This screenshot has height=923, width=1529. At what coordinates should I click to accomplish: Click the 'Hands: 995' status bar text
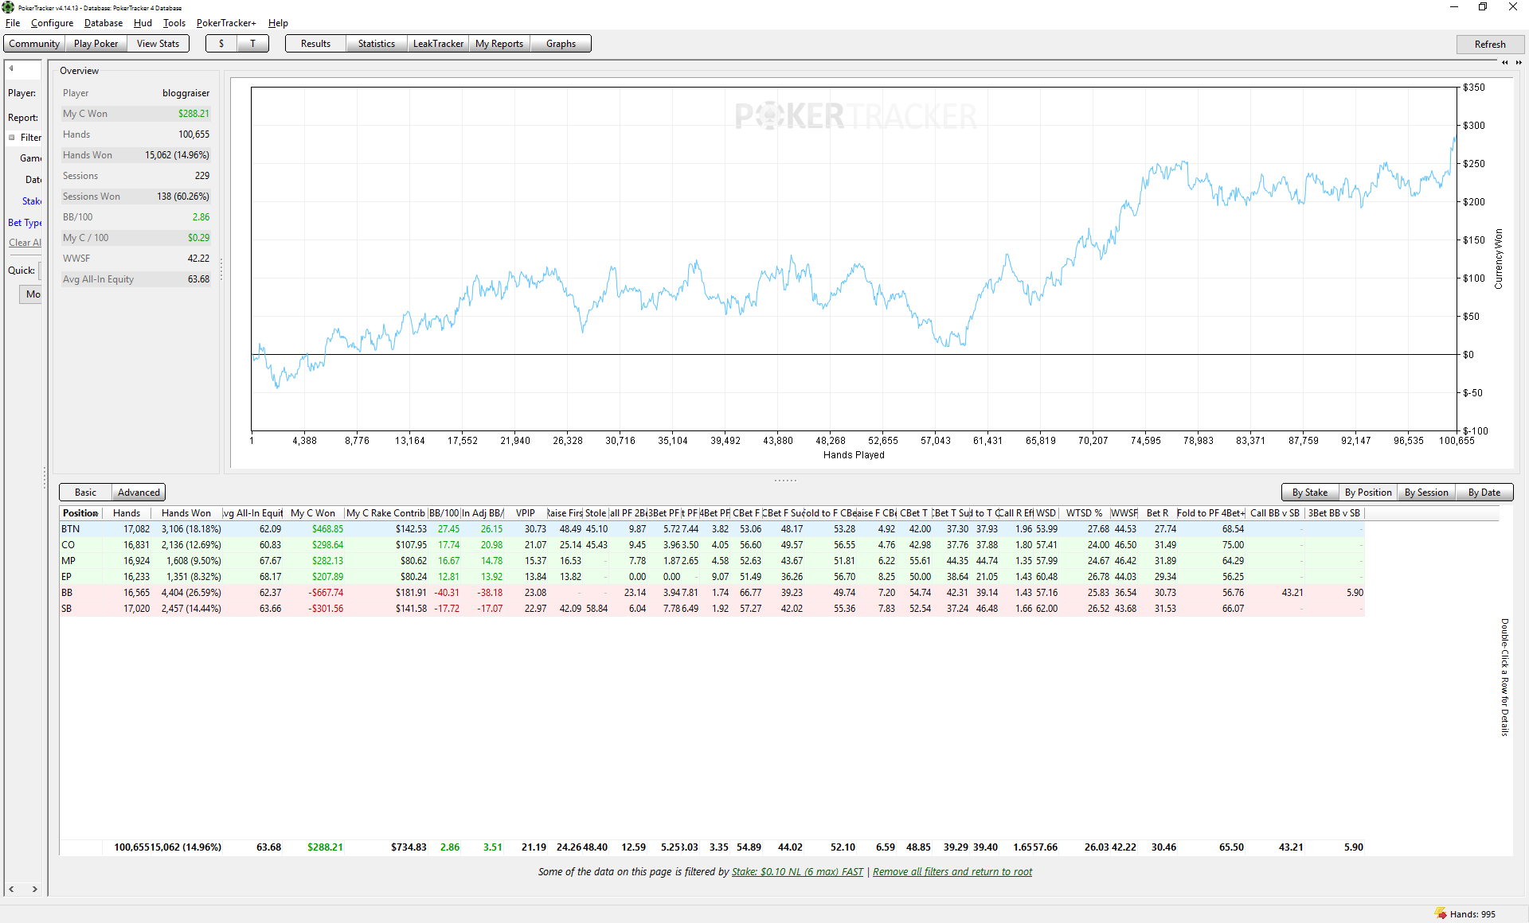1472,914
